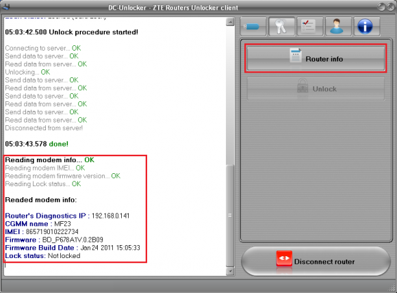The image size is (397, 293).
Task: Click the Firmware BD_P678A1V.0.2B09 line
Action: [x=54, y=240]
